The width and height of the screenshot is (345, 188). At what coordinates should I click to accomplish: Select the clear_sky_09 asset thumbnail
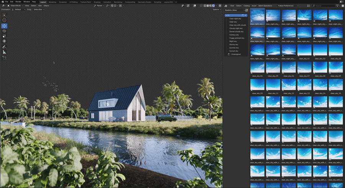pos(336,68)
